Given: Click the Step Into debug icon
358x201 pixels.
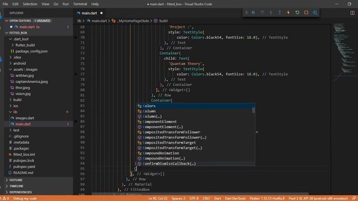Looking at the screenshot, I should point(271,12).
